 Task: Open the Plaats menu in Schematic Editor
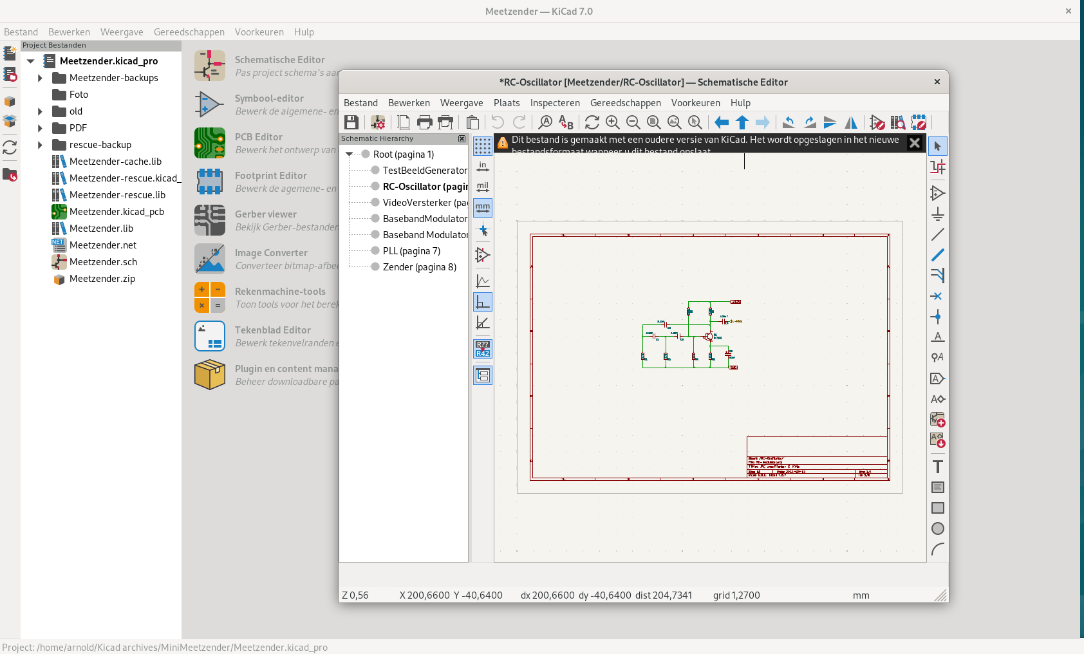507,103
